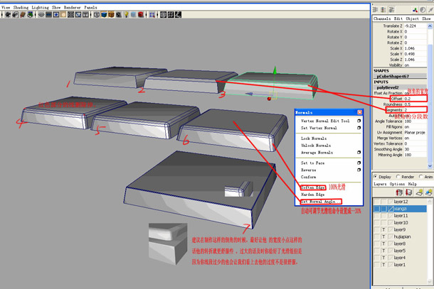Image resolution: width=434 pixels, height=289 pixels.
Task: Open the Renderer menu
Action: point(73,7)
